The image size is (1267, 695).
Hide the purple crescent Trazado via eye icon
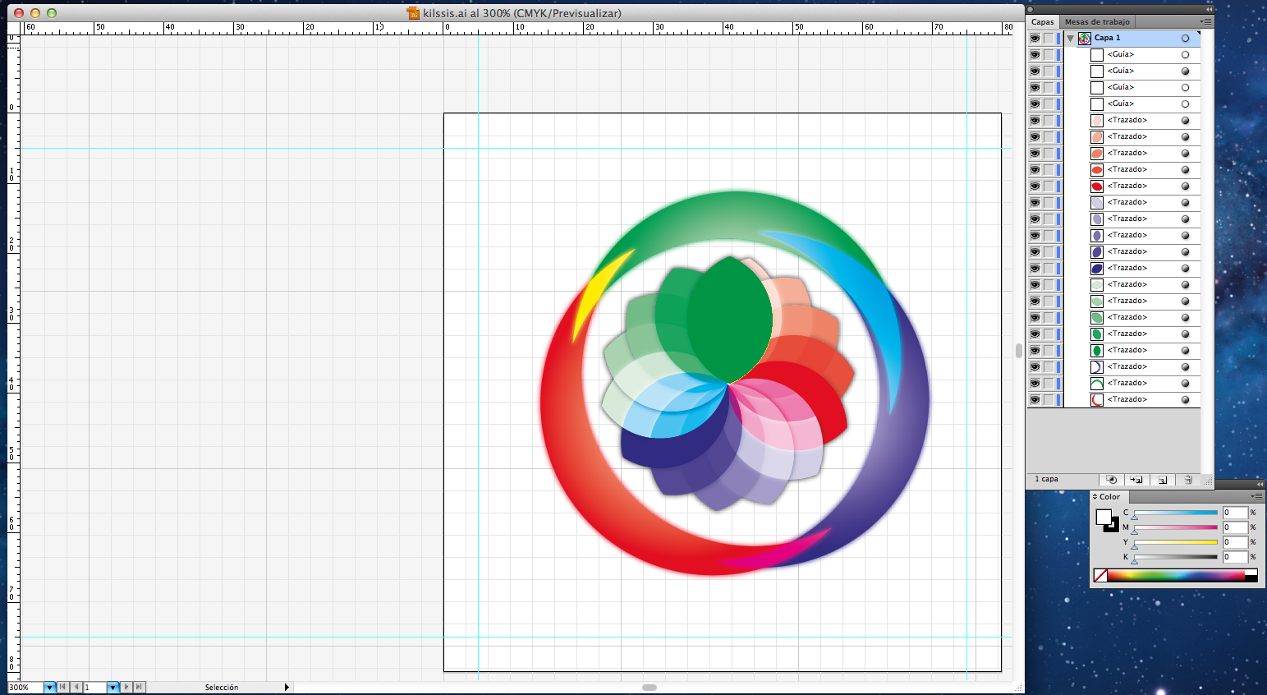coord(1035,366)
